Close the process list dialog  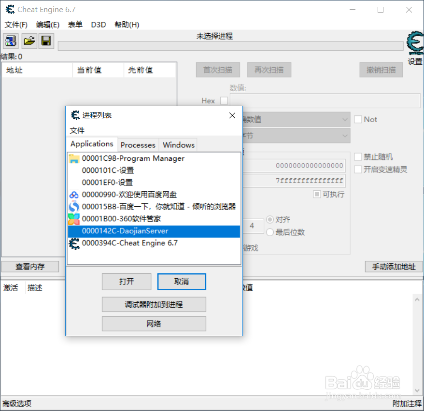(232, 115)
